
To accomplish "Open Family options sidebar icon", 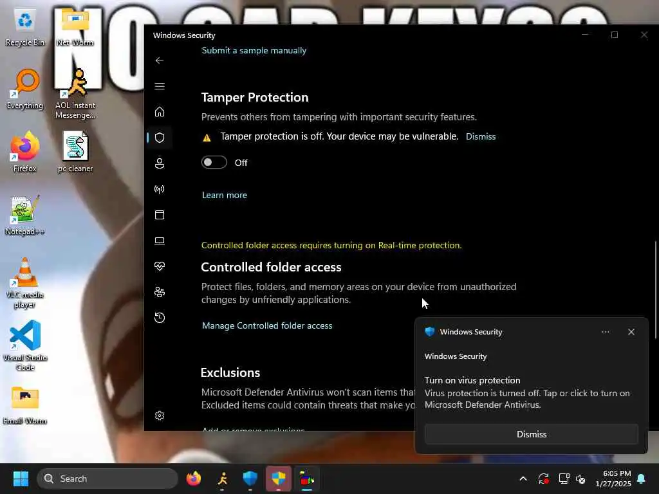I will pos(160,292).
